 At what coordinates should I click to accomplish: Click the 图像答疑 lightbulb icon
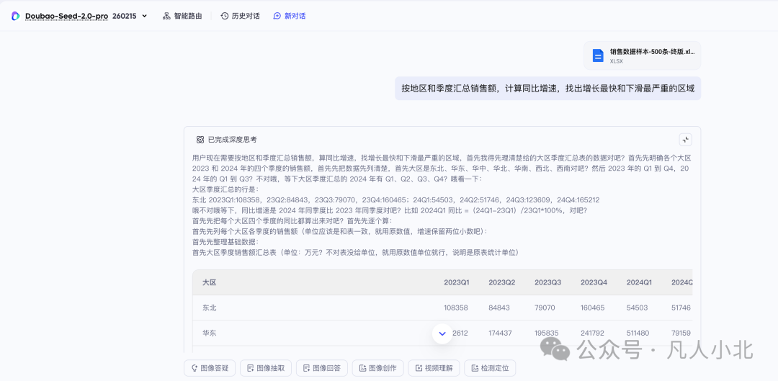pos(194,368)
